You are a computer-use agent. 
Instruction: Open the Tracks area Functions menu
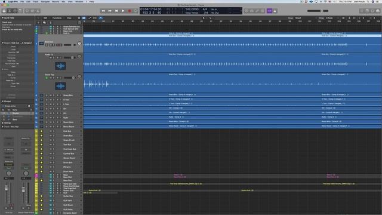57,18
